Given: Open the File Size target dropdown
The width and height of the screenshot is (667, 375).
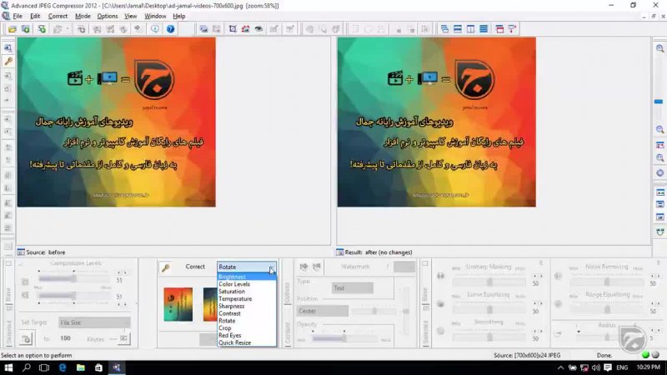Looking at the screenshot, I should [94, 322].
